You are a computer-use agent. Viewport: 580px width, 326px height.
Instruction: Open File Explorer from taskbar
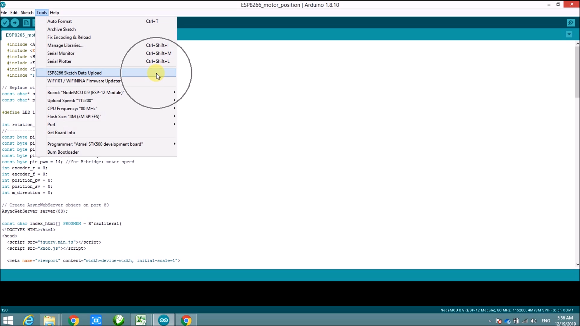coord(49,320)
